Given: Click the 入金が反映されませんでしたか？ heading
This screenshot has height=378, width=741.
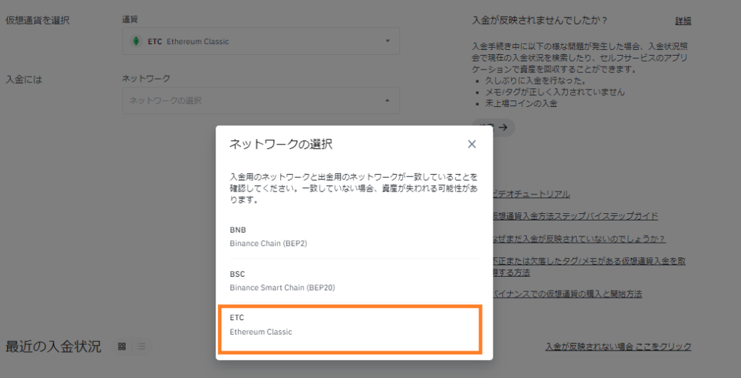Looking at the screenshot, I should click(539, 21).
